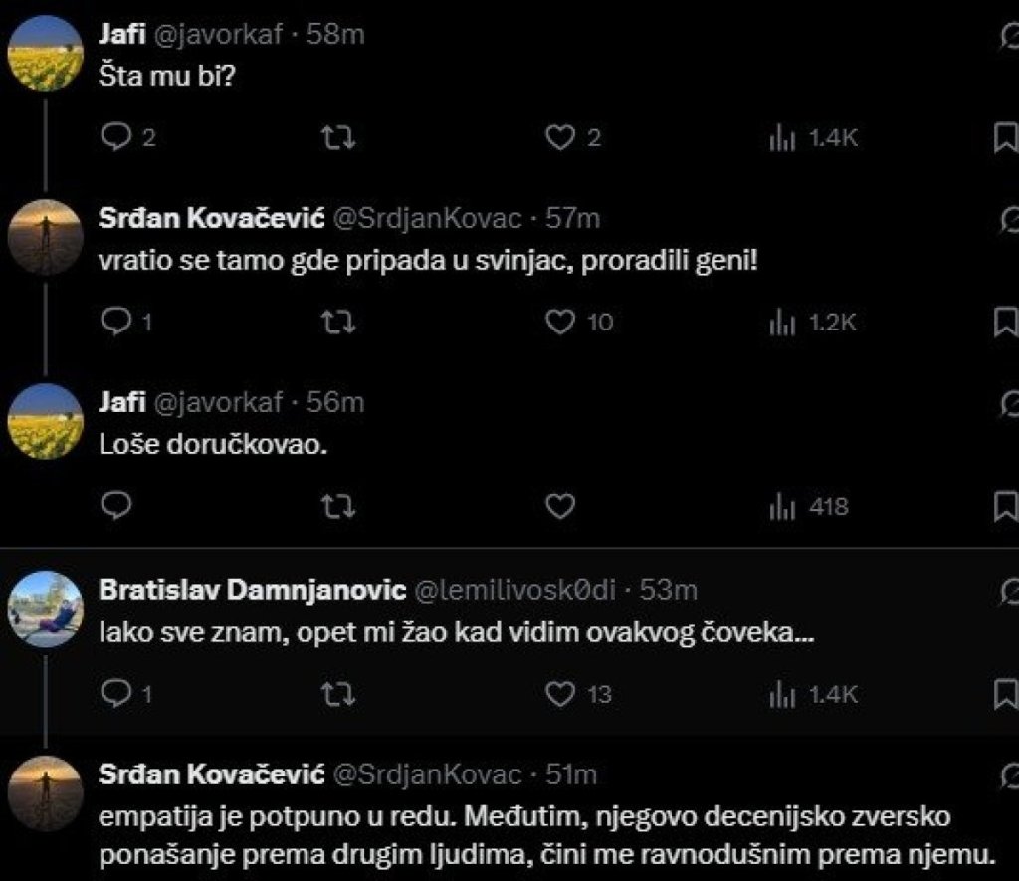
Task: Retweet Jafi's "Šta mu bi?" tweet
Action: click(x=339, y=138)
